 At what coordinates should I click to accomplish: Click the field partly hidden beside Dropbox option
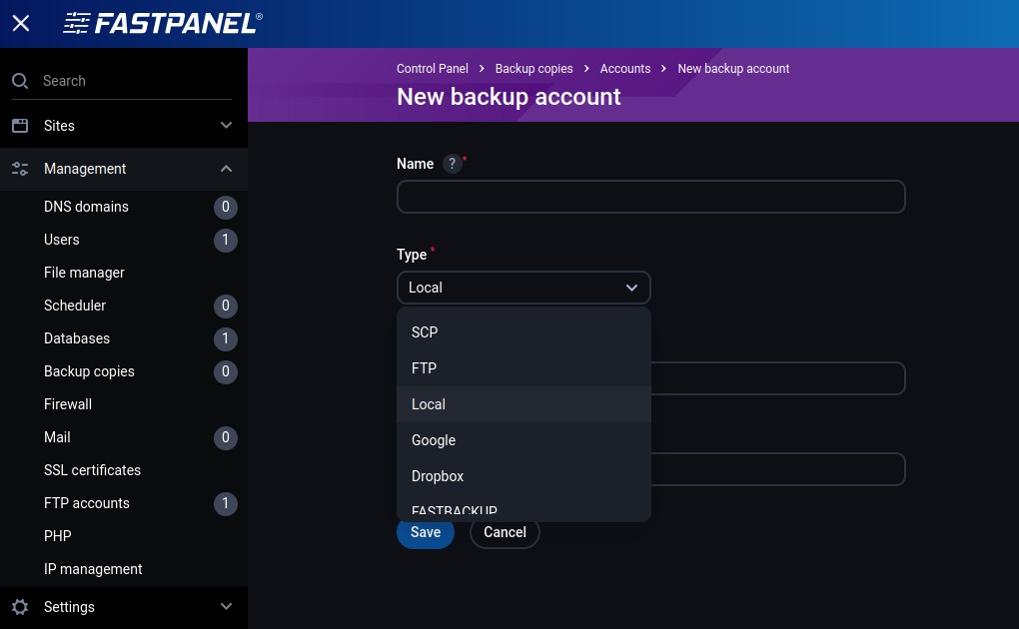click(x=778, y=469)
